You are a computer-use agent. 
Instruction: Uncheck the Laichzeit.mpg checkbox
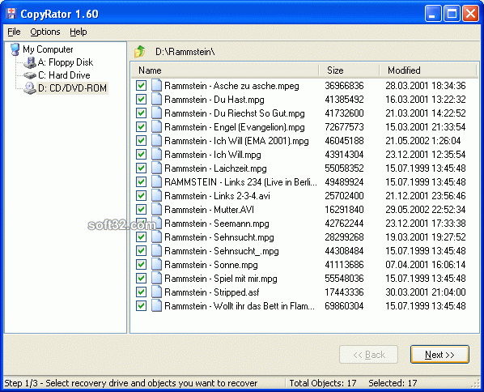click(141, 168)
